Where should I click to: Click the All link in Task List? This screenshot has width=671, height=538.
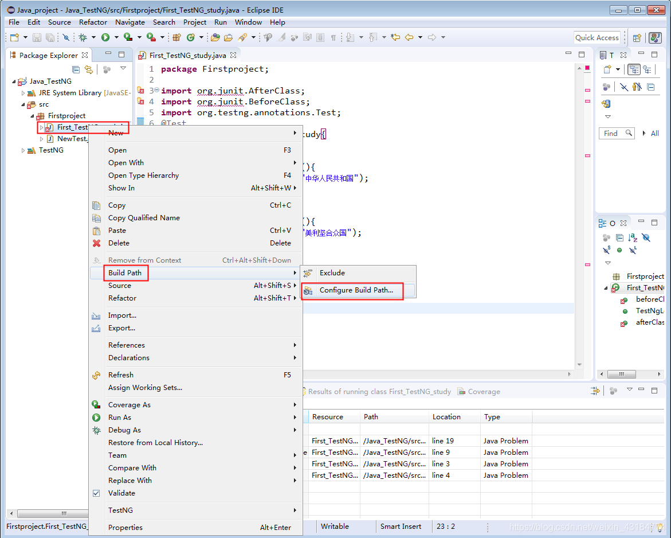coord(655,134)
